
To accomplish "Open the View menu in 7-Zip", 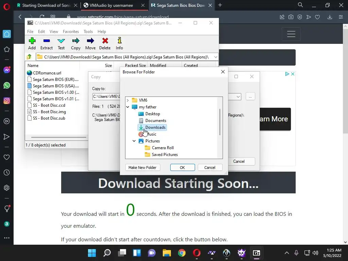I will [54, 32].
